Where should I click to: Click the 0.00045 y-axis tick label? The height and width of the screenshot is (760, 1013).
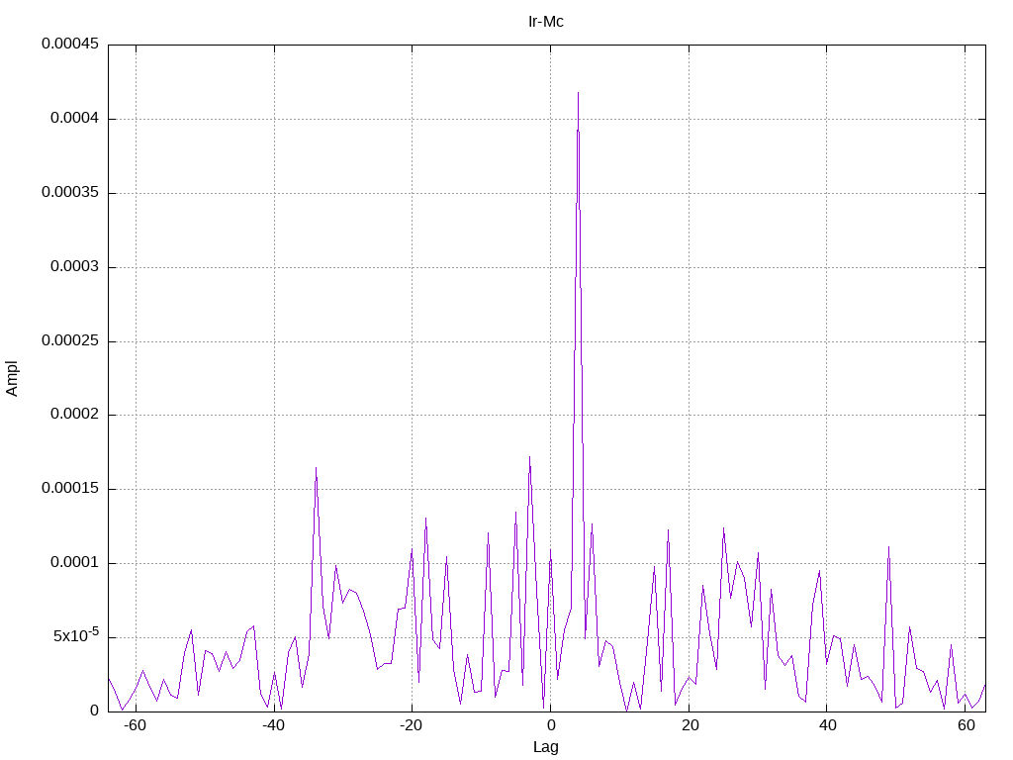tap(70, 44)
